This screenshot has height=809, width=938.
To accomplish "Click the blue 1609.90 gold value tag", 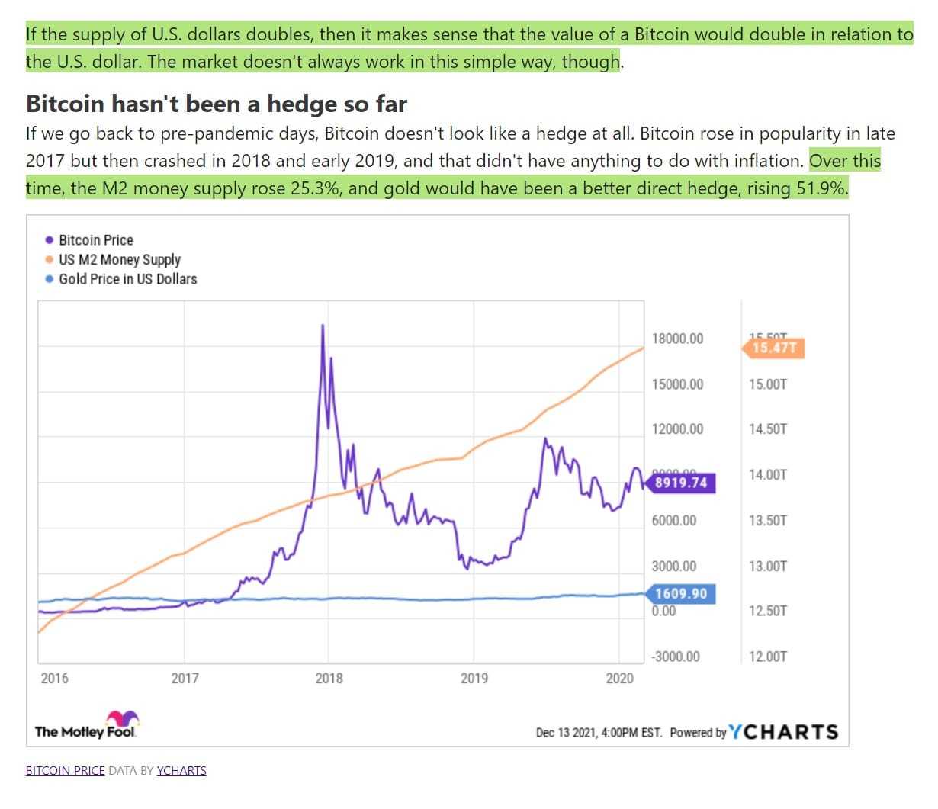I will pyautogui.click(x=680, y=593).
